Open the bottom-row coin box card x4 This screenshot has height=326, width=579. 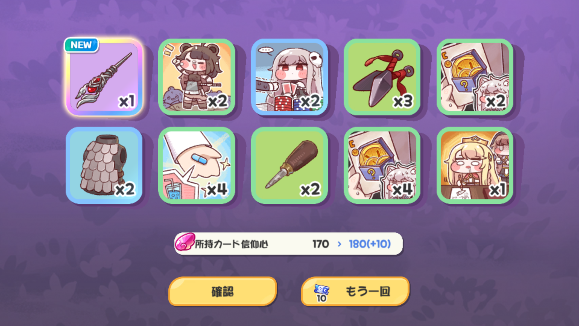(x=382, y=165)
